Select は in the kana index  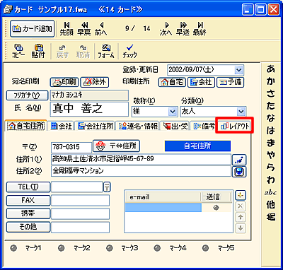pyautogui.click(x=271, y=131)
